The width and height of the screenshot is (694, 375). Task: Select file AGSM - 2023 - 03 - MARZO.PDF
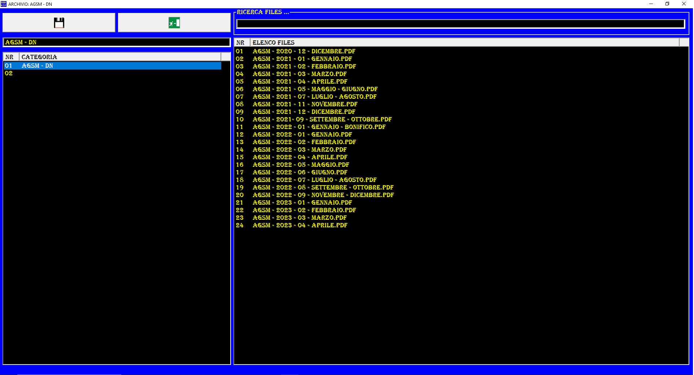[300, 218]
